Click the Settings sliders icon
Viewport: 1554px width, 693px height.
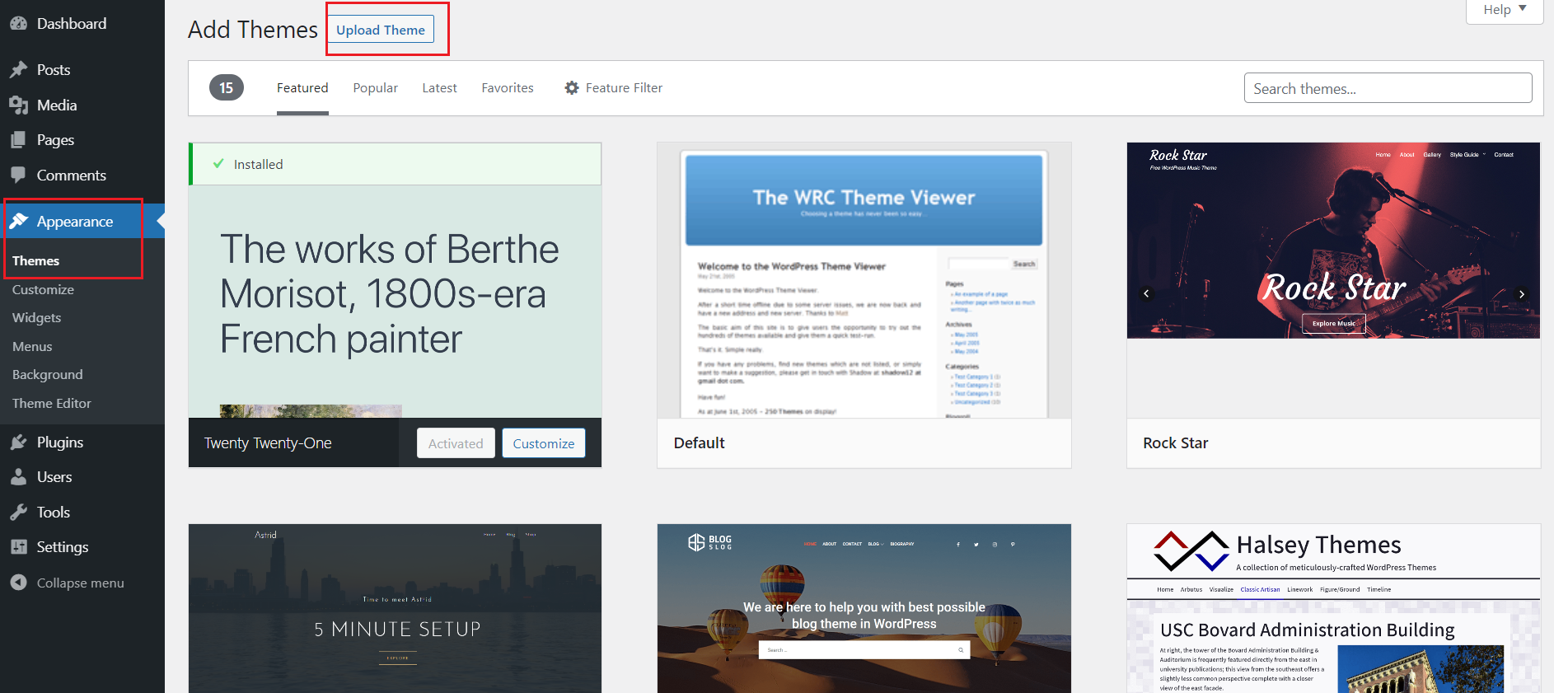18,547
